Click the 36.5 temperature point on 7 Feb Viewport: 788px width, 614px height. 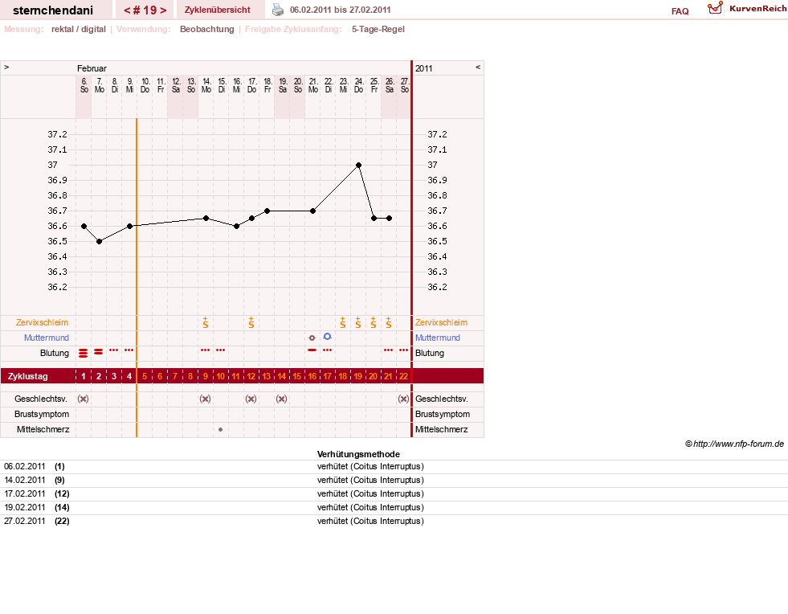(99, 241)
